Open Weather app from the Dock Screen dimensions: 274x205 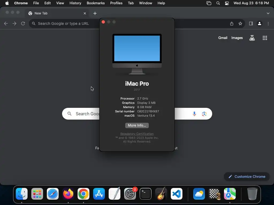199,194
